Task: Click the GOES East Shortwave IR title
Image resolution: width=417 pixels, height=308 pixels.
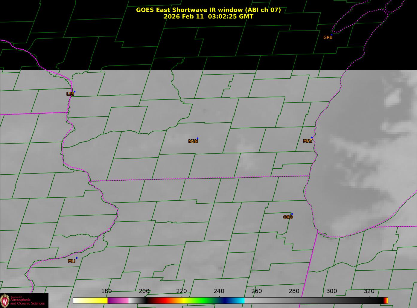Action: pos(208,10)
